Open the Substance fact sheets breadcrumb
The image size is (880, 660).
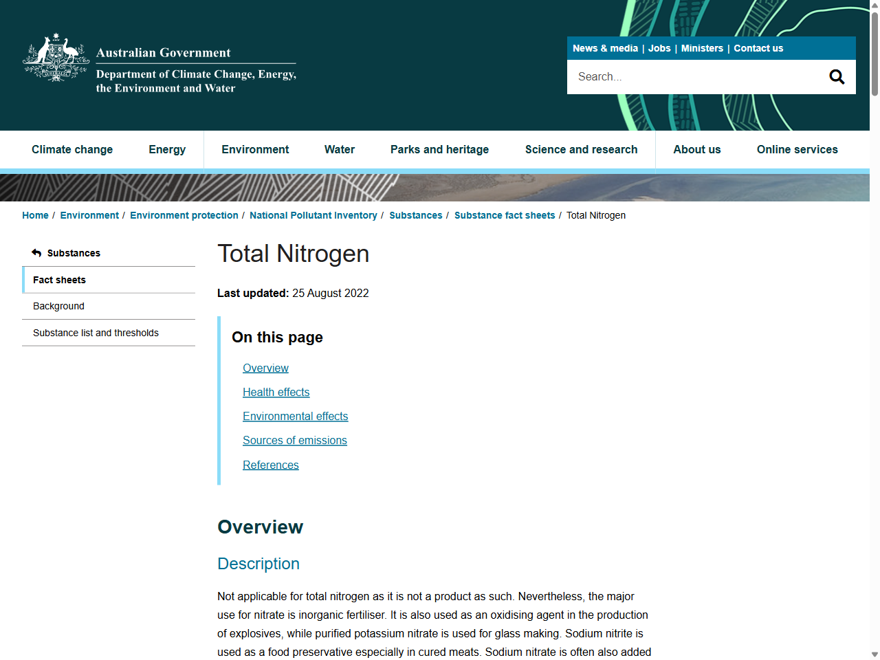pyautogui.click(x=505, y=215)
